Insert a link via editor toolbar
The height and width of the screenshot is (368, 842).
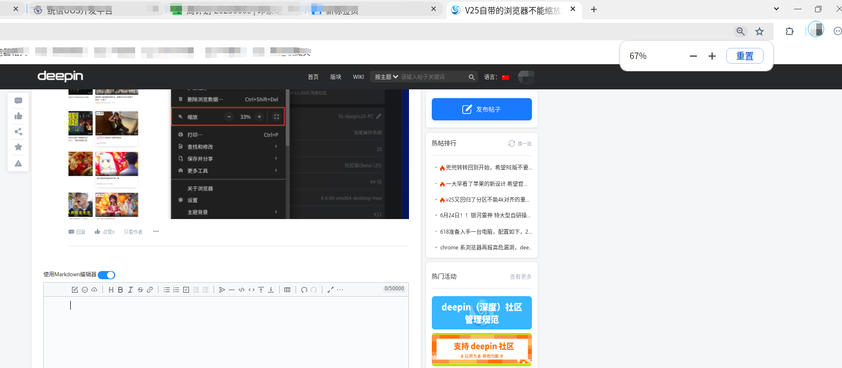point(150,290)
